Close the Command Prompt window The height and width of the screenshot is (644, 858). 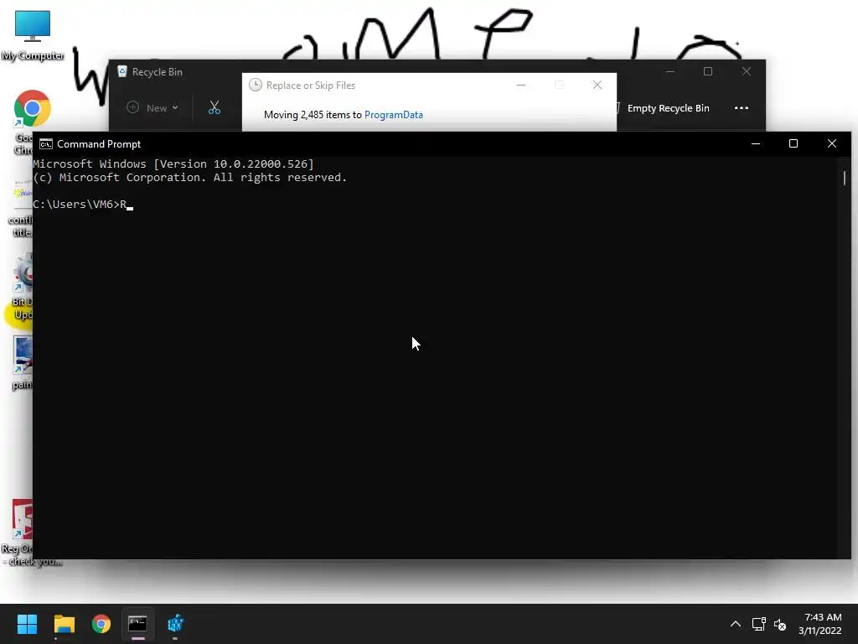click(832, 143)
